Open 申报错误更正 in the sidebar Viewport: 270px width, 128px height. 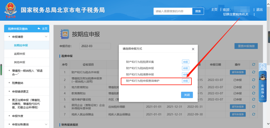[21, 91]
